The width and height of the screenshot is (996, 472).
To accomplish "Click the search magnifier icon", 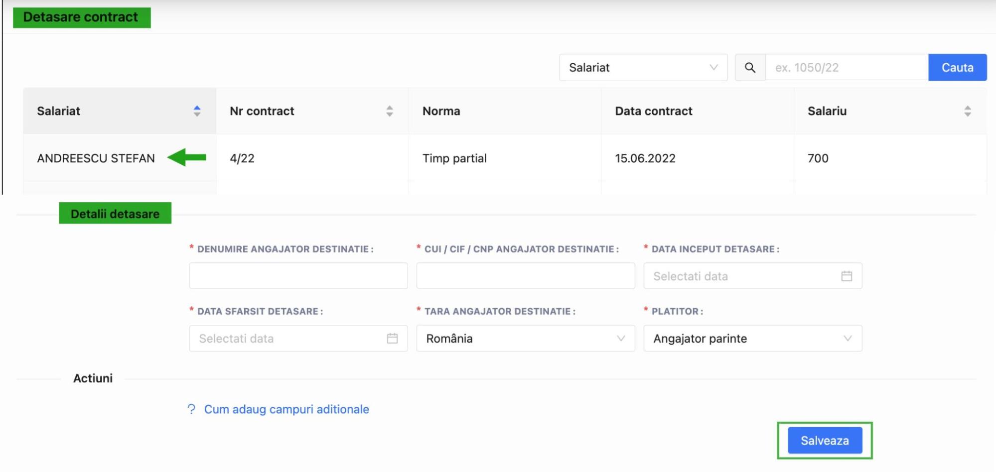I will click(x=750, y=67).
